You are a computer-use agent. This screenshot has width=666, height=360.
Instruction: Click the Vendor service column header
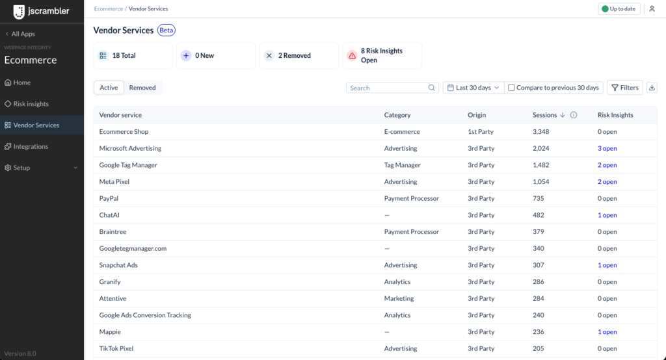(x=120, y=115)
